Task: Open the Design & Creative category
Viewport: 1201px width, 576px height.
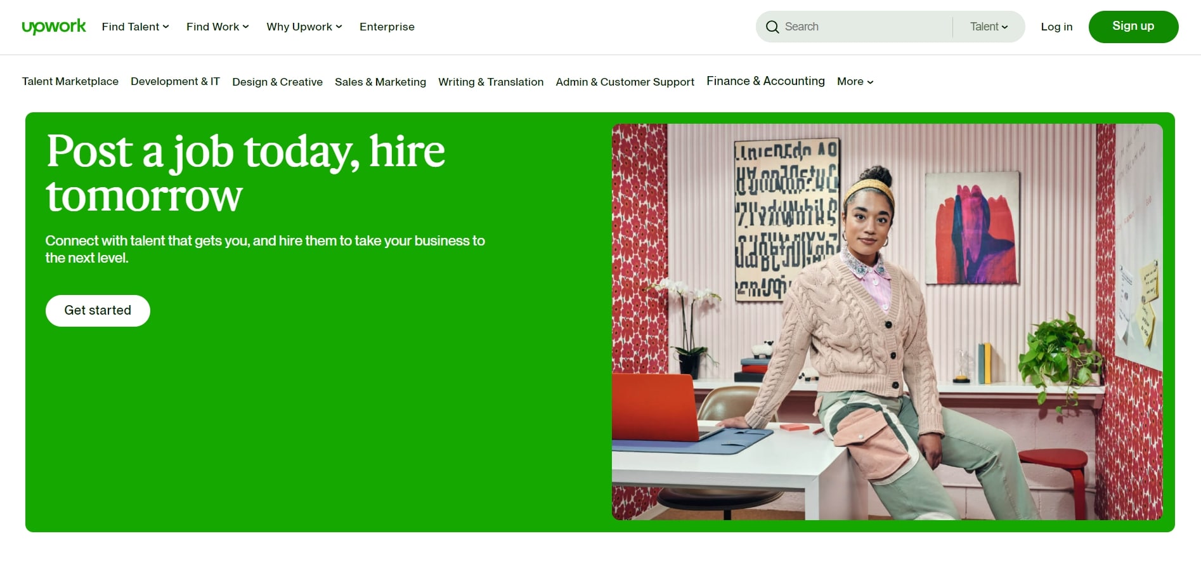Action: 277,82
